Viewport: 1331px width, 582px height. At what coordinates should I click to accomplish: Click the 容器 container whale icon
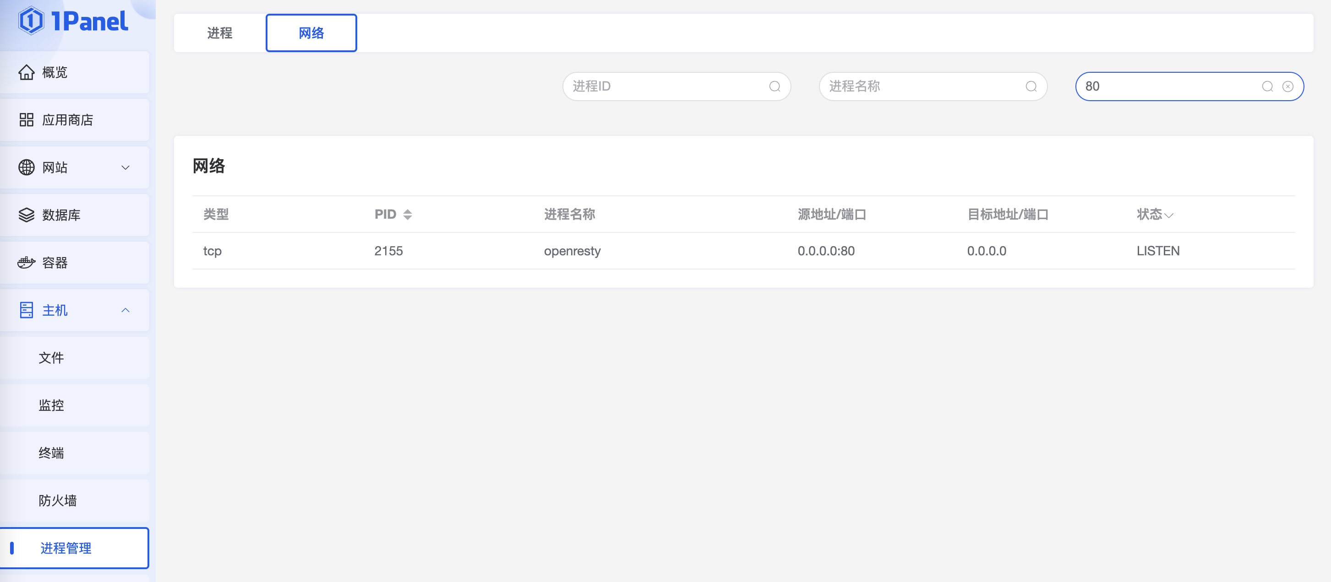pos(27,263)
